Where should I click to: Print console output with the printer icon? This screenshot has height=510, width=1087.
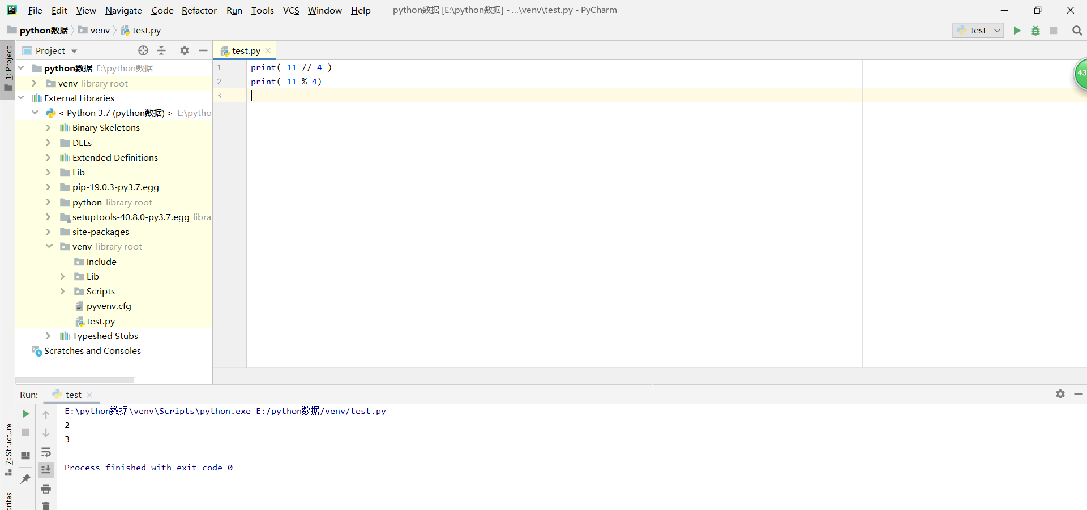(x=46, y=488)
